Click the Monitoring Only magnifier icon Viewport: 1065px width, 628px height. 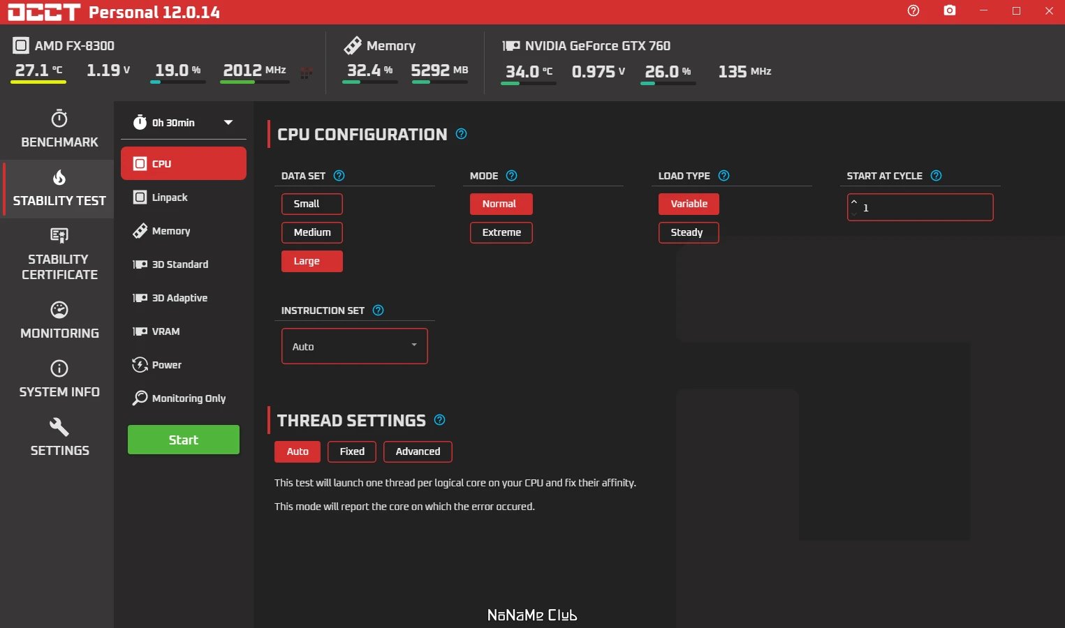tap(140, 398)
